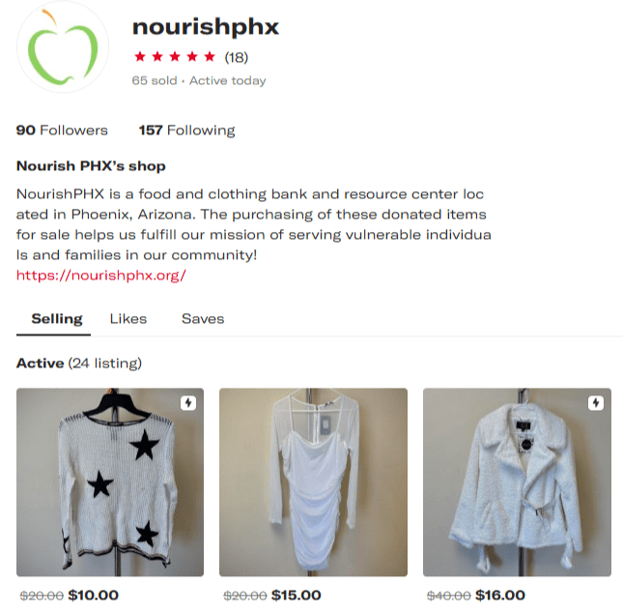
Task: Open the 157 Following list
Action: coord(186,131)
